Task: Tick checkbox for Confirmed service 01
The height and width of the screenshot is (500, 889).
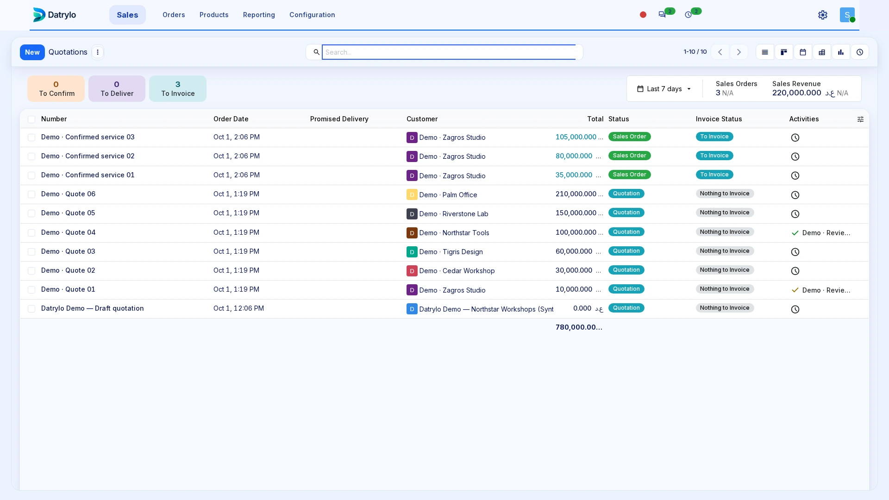Action: (x=31, y=175)
